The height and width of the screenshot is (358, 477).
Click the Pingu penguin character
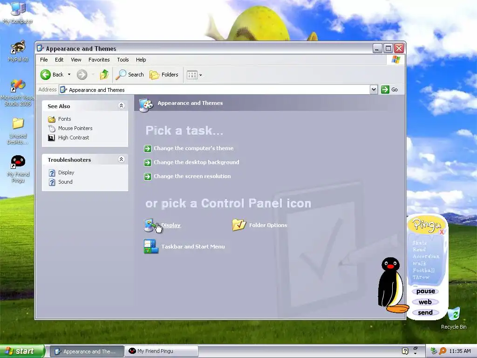392,285
